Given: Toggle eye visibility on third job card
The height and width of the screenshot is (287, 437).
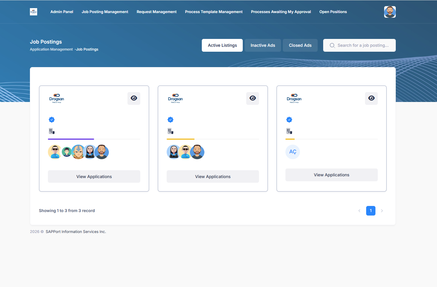Looking at the screenshot, I should pyautogui.click(x=371, y=98).
